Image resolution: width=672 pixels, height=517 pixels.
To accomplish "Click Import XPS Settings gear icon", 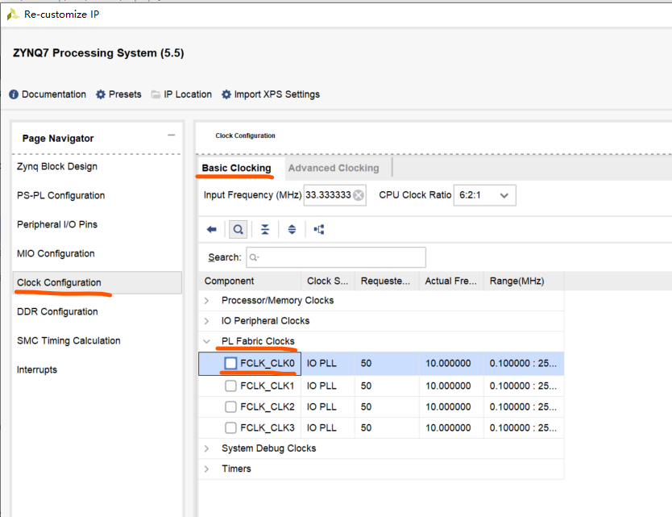I will (x=226, y=94).
